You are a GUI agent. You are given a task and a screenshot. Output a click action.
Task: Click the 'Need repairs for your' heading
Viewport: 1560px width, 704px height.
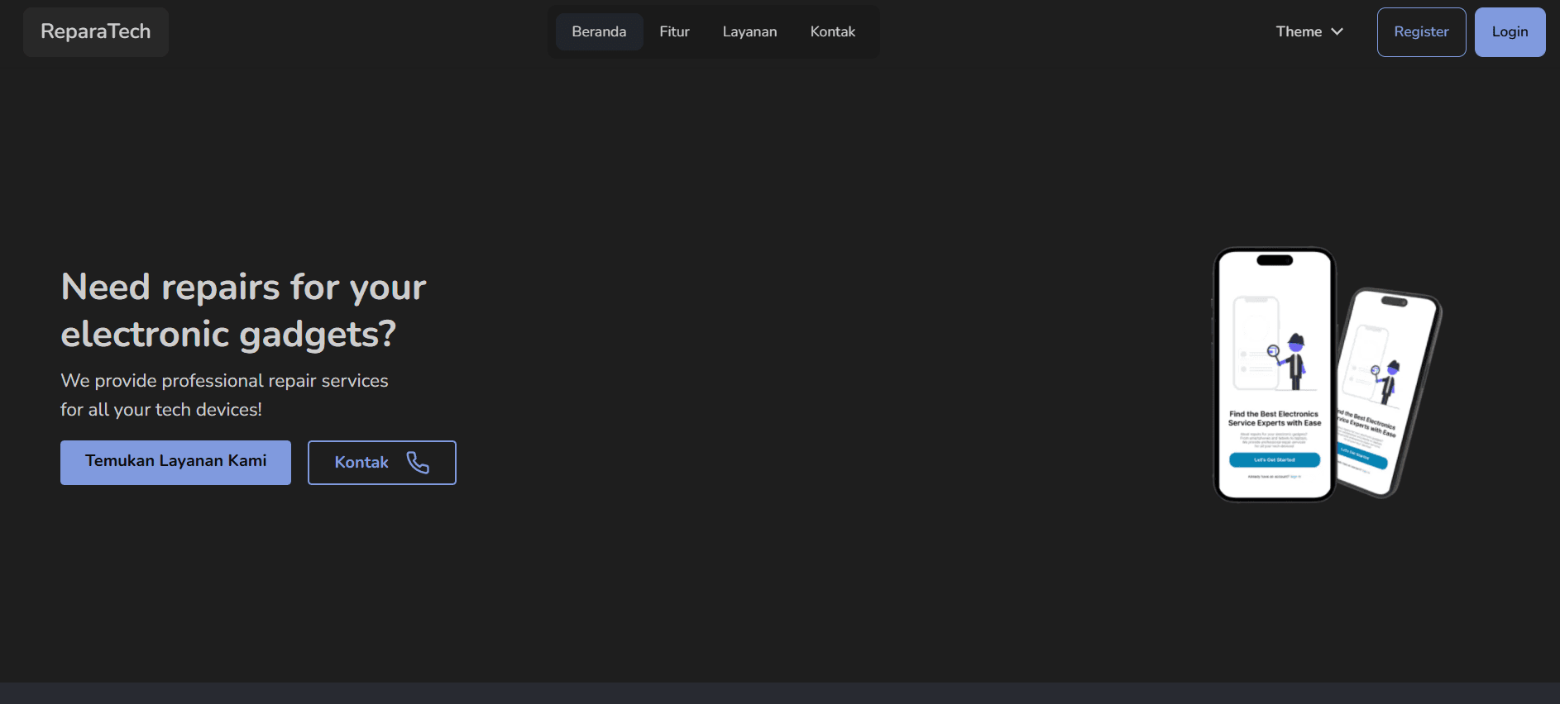[243, 288]
